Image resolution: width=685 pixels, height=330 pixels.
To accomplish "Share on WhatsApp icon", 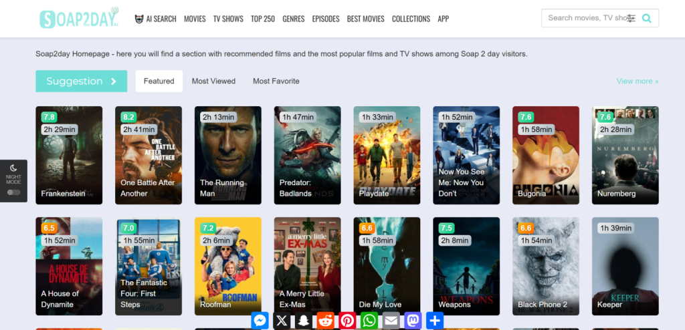I will [x=369, y=321].
